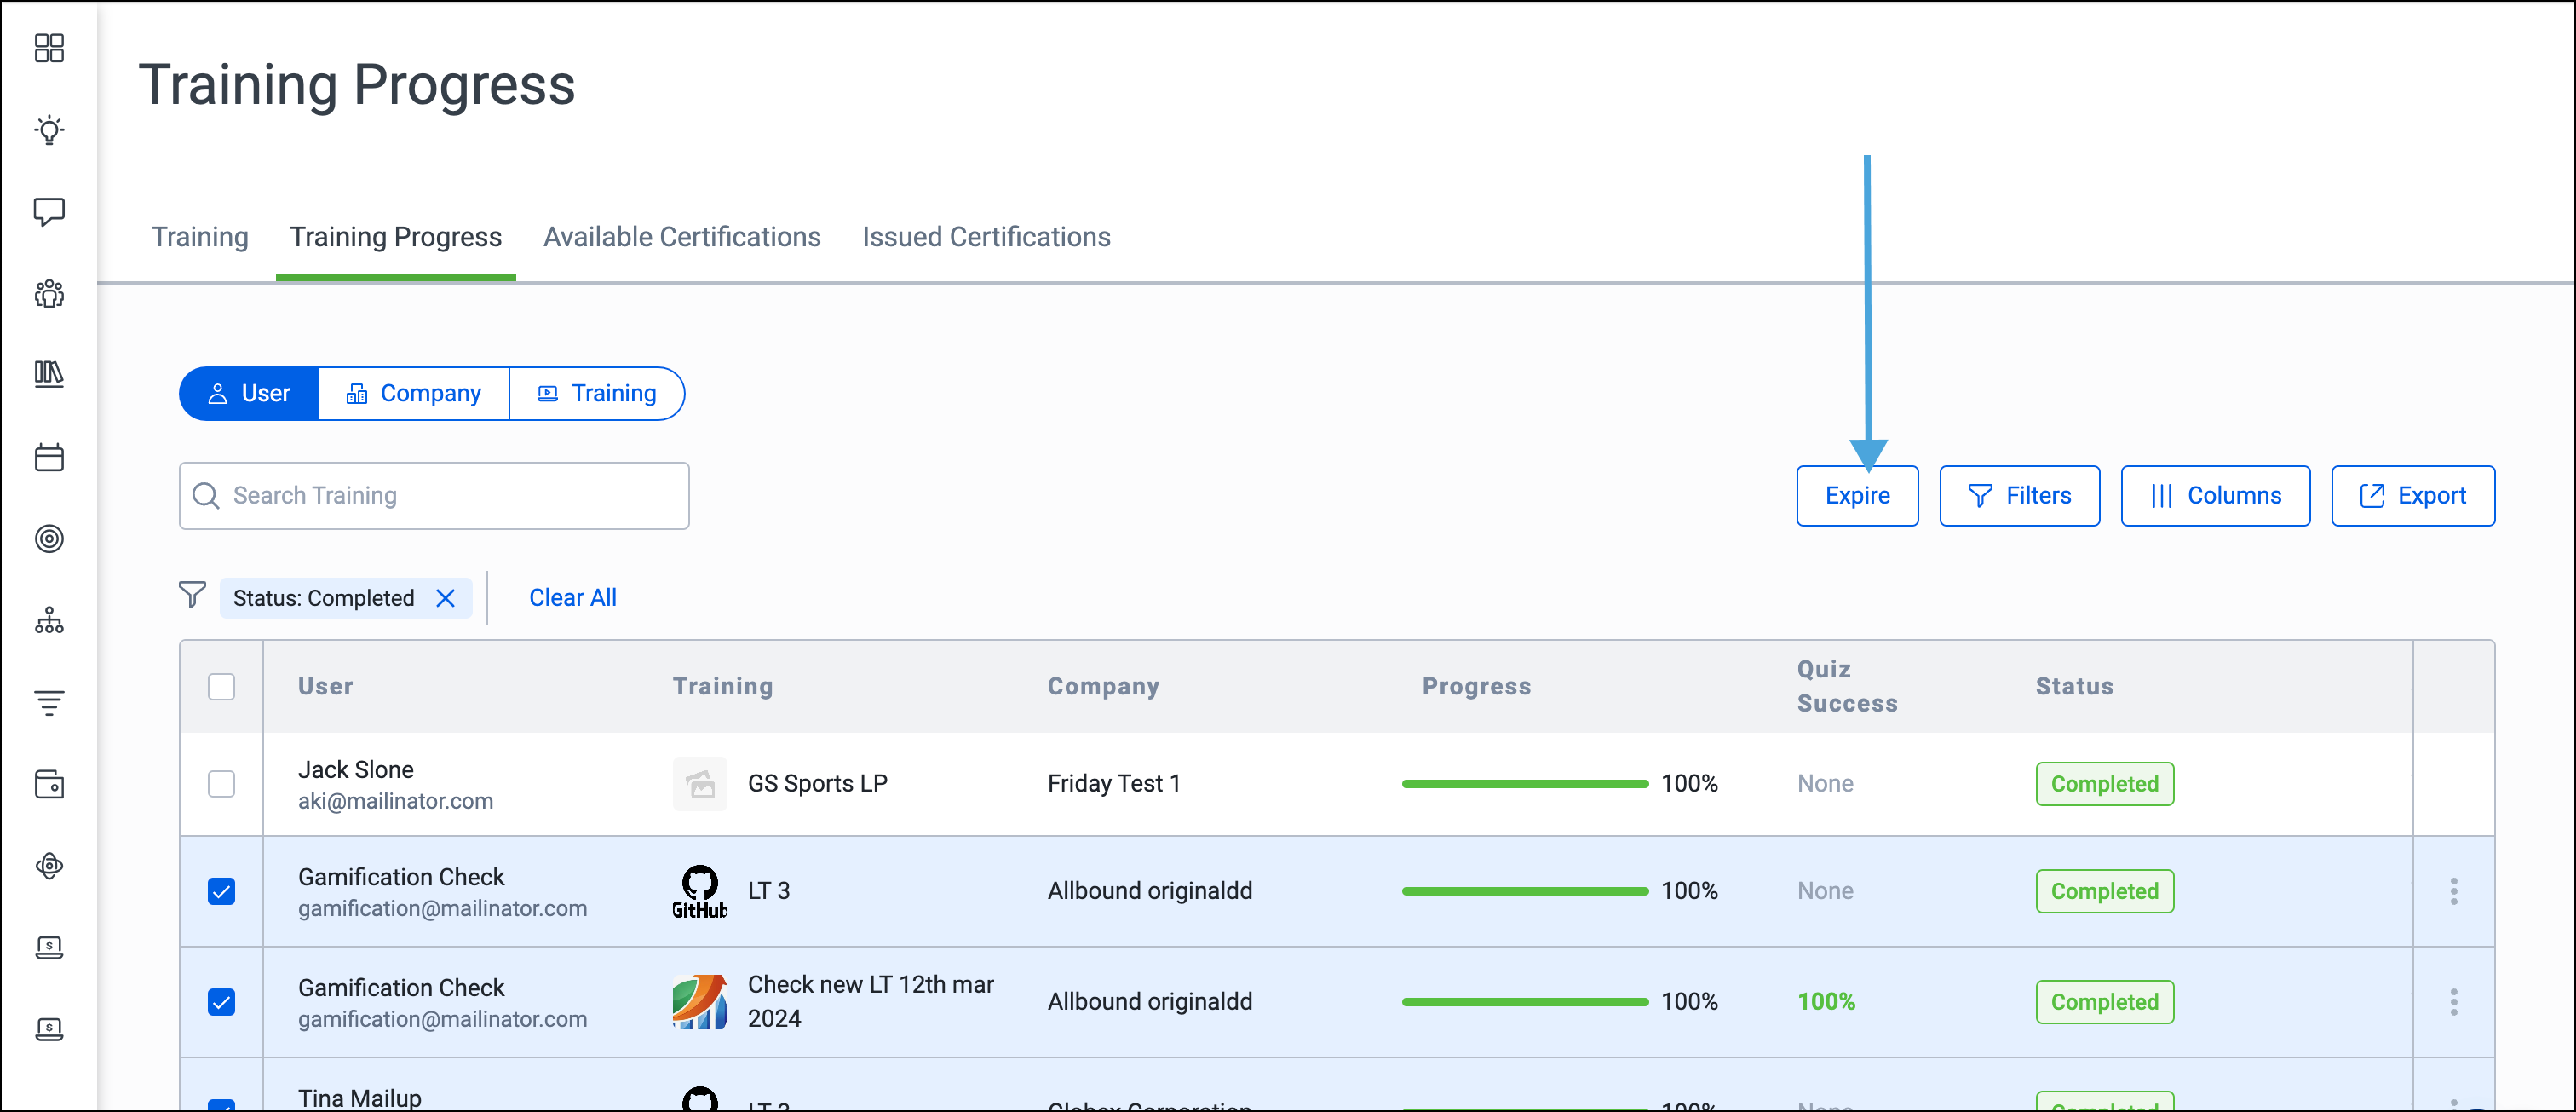Open the wallet icon in sidebar

tap(49, 784)
